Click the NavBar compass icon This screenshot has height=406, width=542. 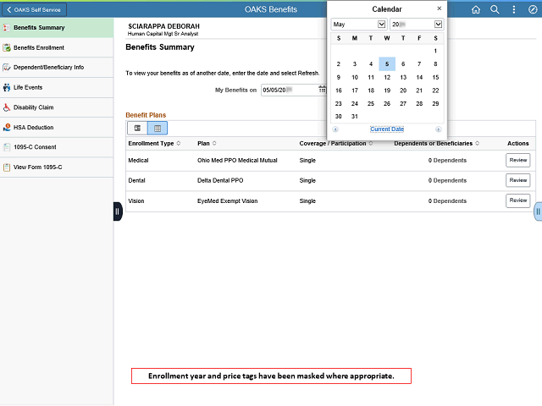(x=533, y=9)
